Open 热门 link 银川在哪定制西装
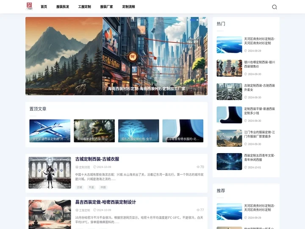 [x=260, y=64]
